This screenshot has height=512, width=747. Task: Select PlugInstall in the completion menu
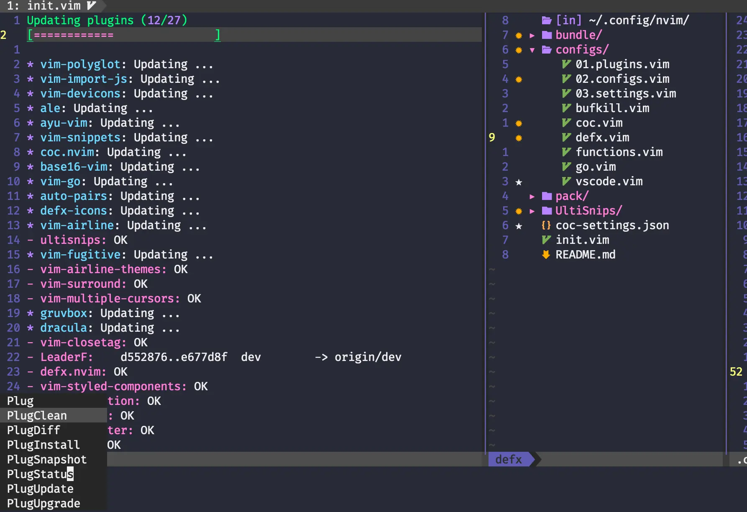click(x=54, y=445)
